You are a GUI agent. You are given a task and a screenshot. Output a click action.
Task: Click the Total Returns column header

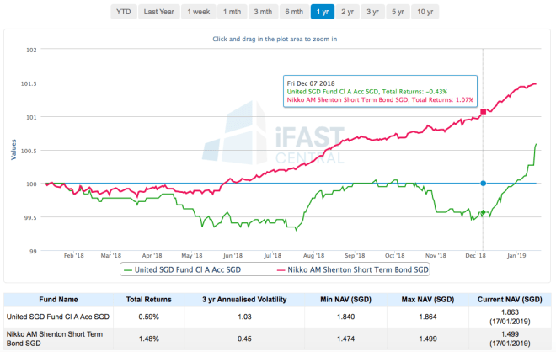[148, 300]
